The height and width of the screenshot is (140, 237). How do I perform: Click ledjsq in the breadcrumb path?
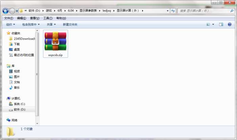click(x=107, y=10)
